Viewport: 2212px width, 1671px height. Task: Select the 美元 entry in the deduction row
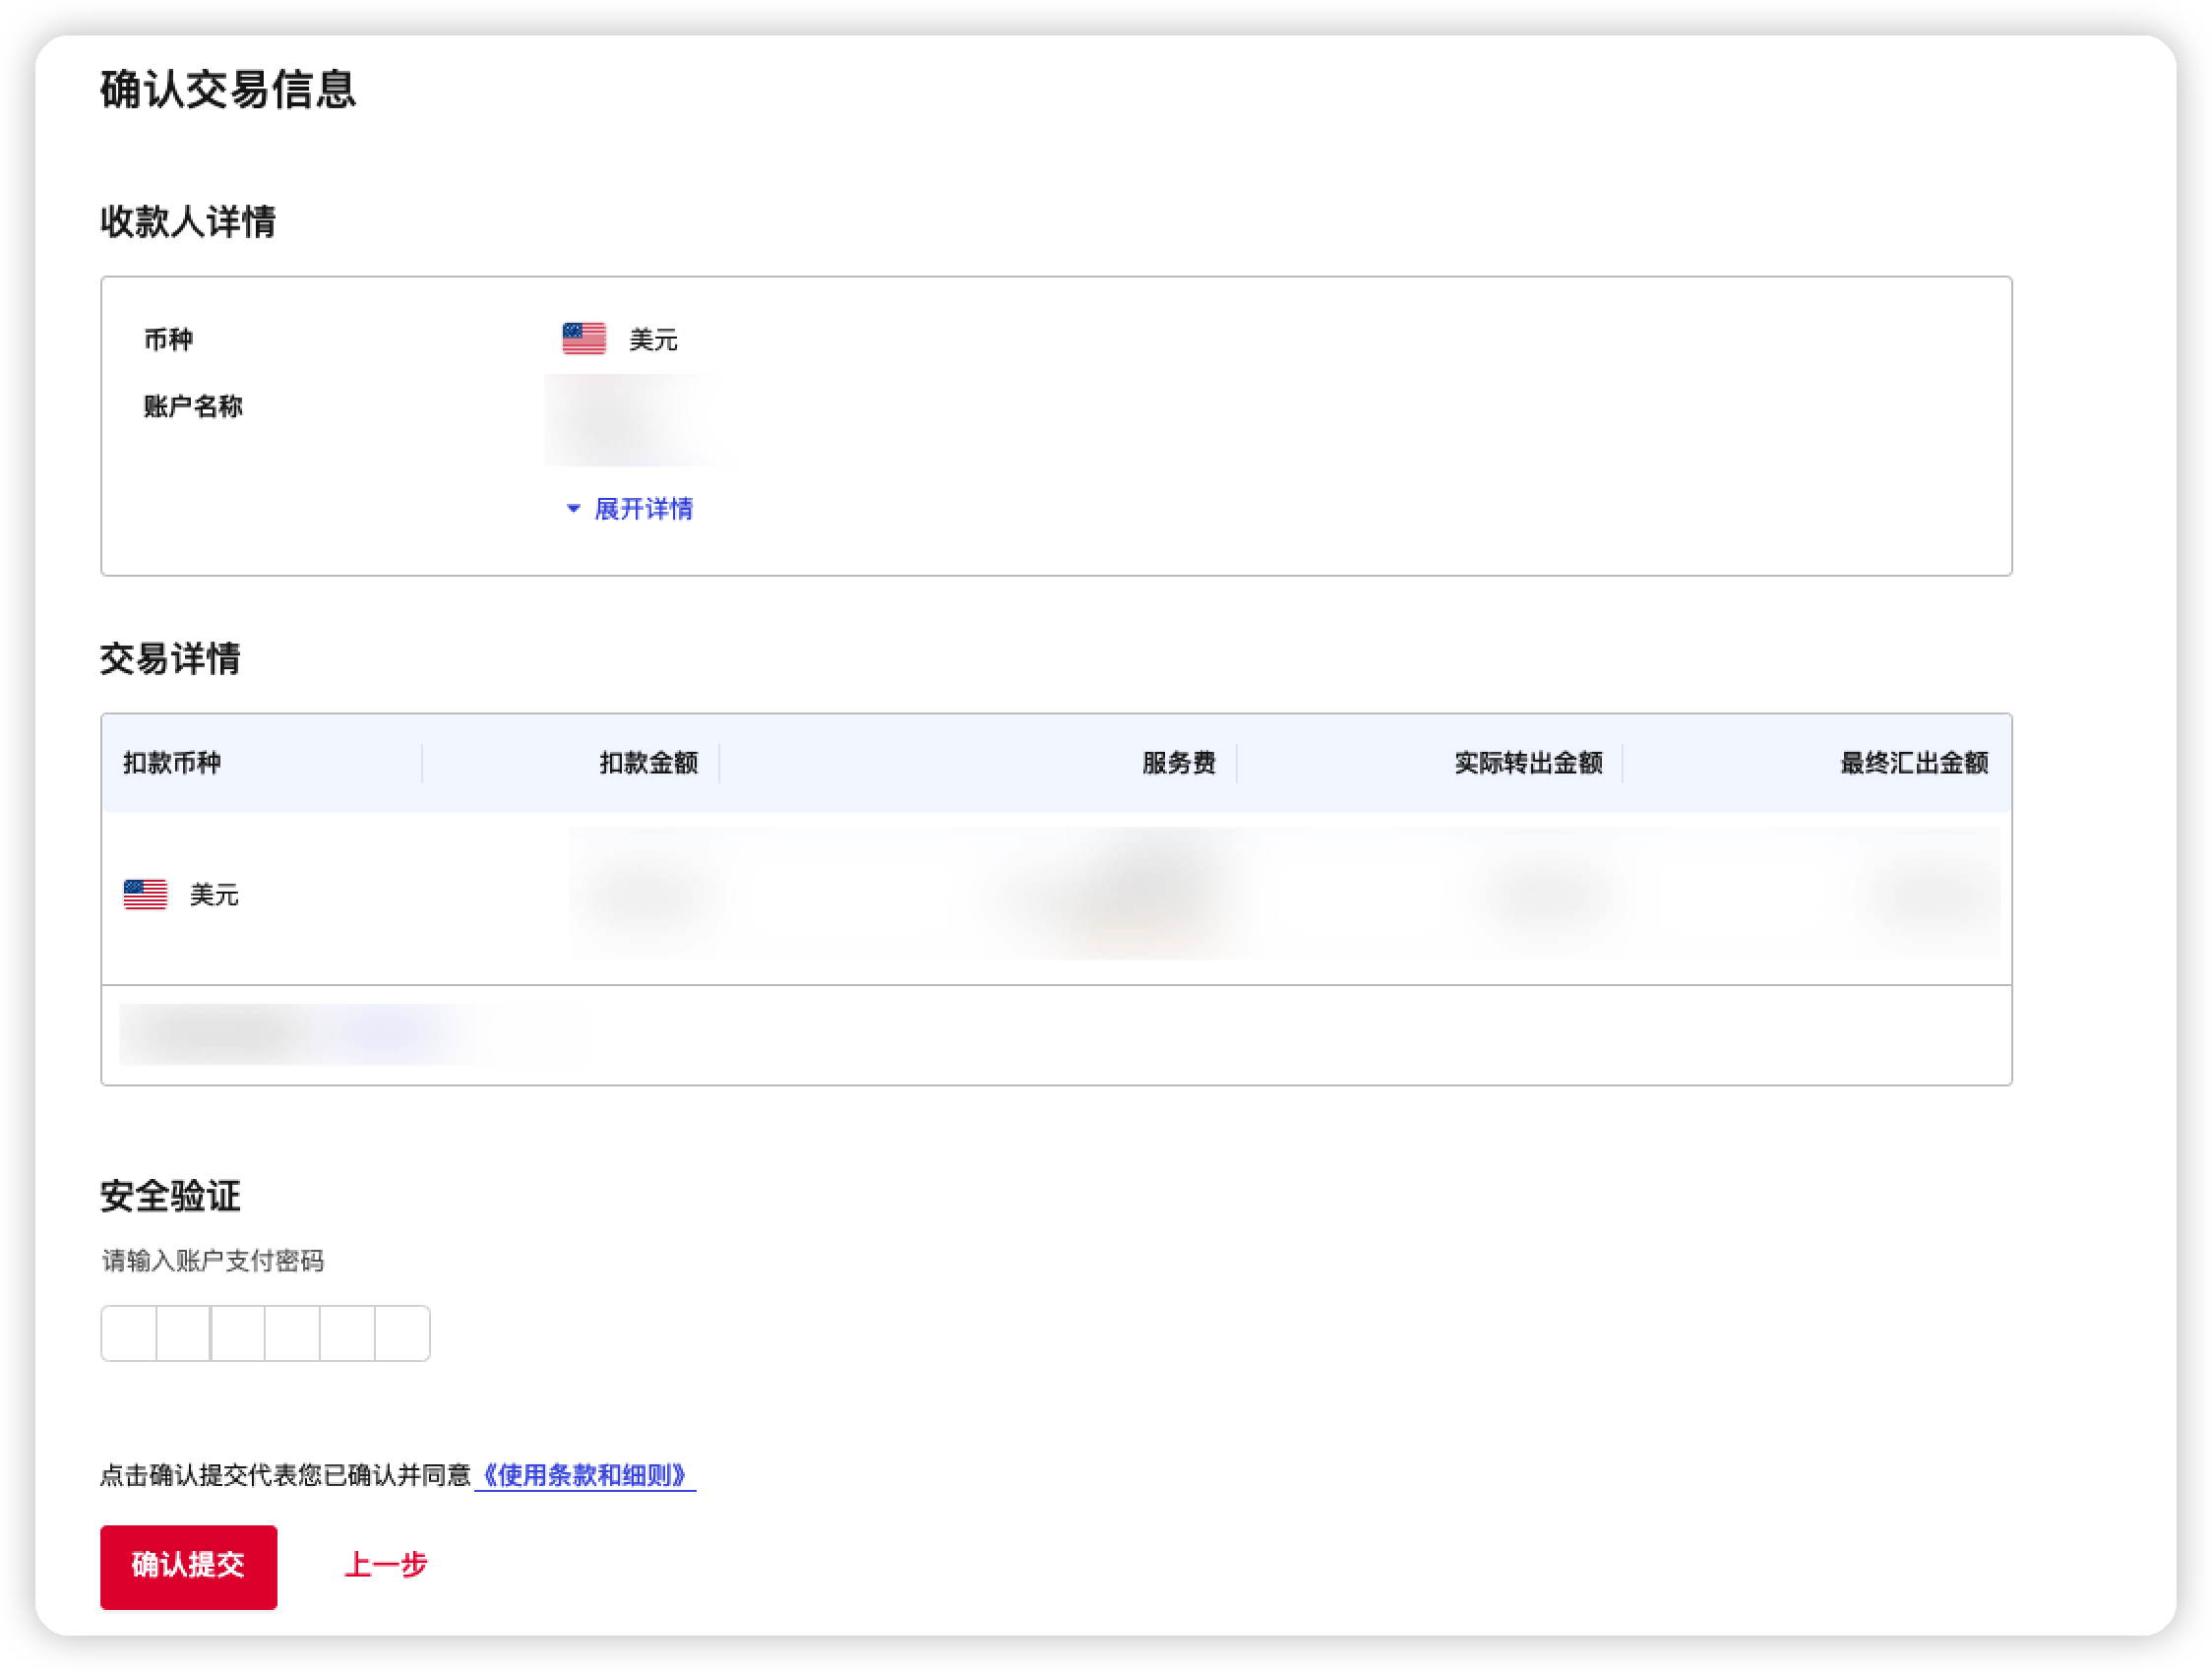pyautogui.click(x=215, y=894)
